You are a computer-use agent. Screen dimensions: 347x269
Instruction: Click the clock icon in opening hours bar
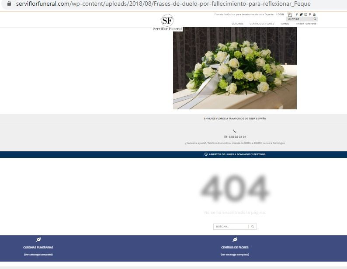click(x=206, y=154)
